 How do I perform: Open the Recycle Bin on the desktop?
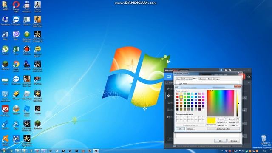[x=264, y=140]
